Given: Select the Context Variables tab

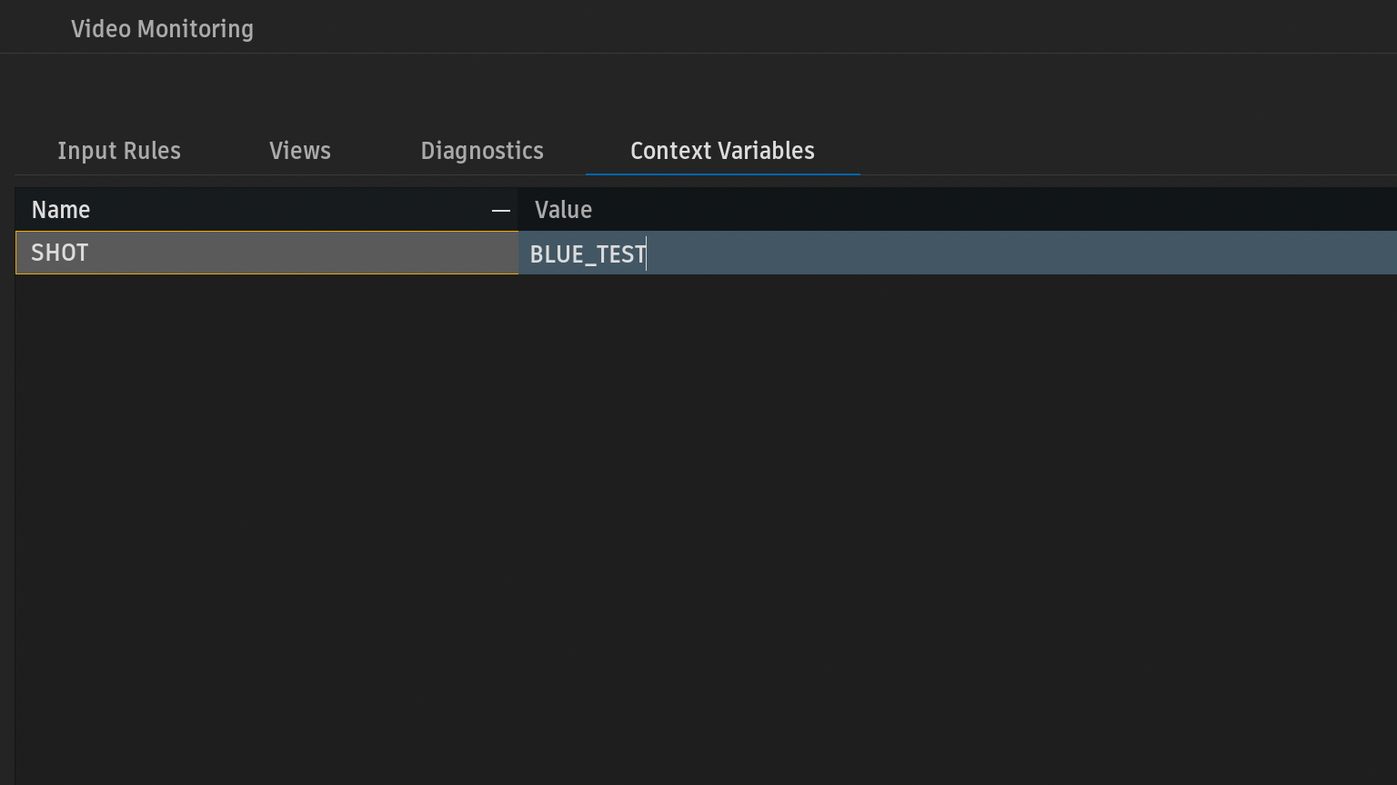Looking at the screenshot, I should (722, 151).
